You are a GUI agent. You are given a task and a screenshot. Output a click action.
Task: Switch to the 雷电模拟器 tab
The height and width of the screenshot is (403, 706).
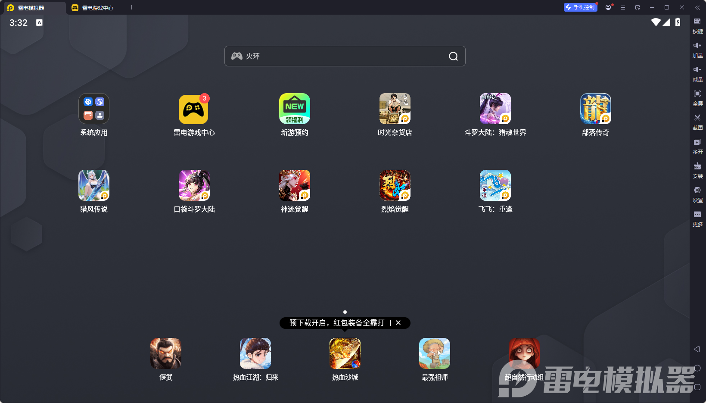pyautogui.click(x=33, y=8)
